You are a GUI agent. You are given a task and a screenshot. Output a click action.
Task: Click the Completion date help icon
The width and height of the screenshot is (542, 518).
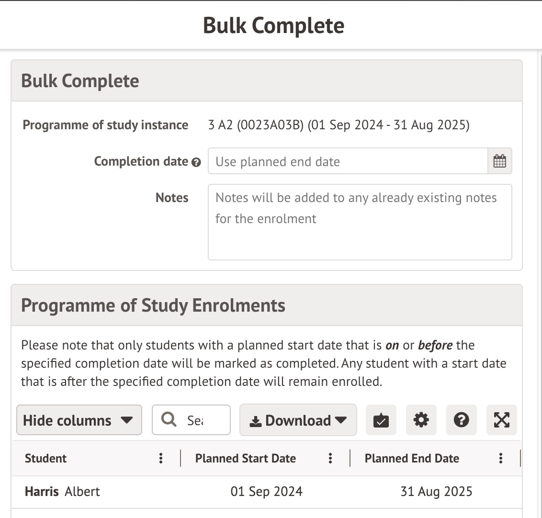196,162
